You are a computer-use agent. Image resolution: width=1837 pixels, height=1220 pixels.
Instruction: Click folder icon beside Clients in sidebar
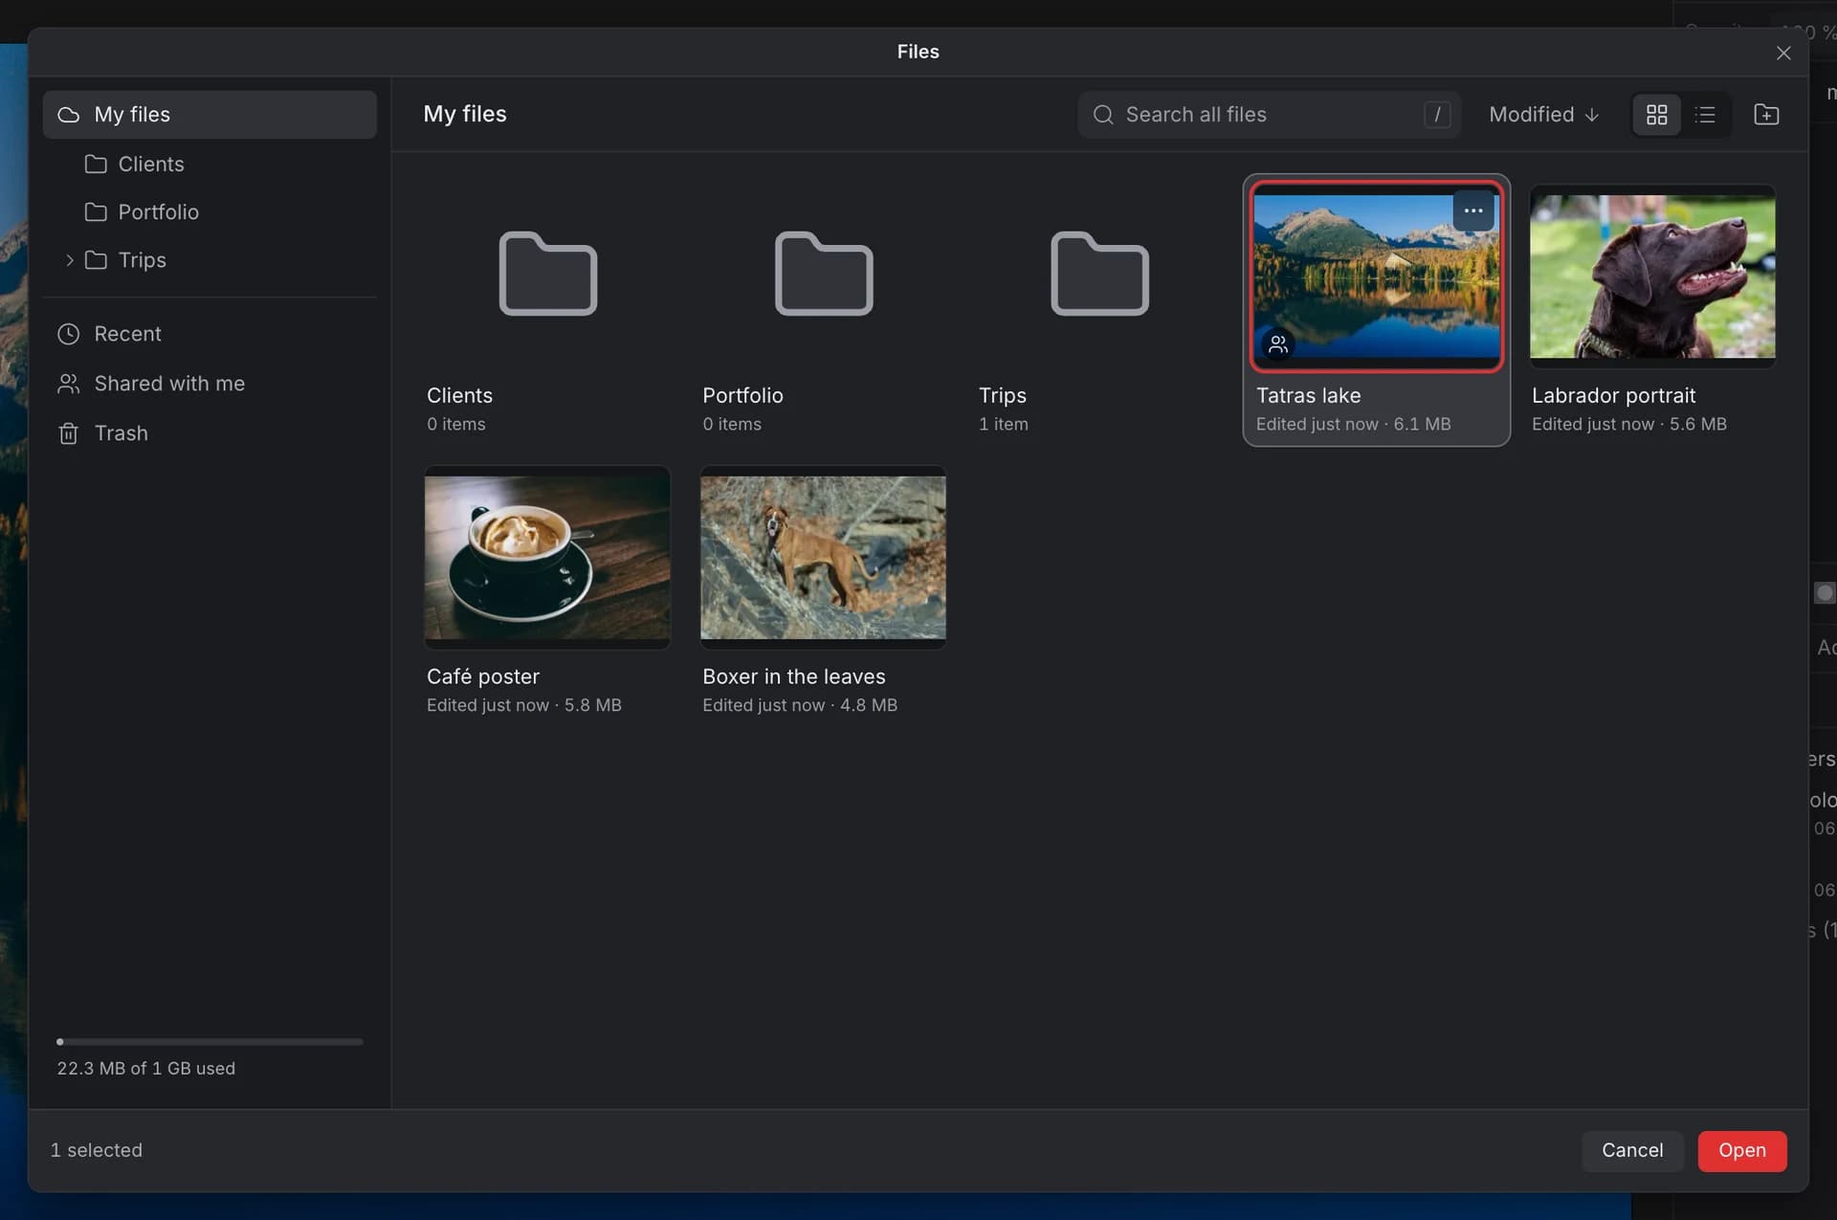click(95, 165)
